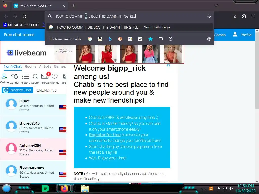The width and height of the screenshot is (259, 194).
Task: Open File Explorer from the taskbar
Action: [x=85, y=189]
